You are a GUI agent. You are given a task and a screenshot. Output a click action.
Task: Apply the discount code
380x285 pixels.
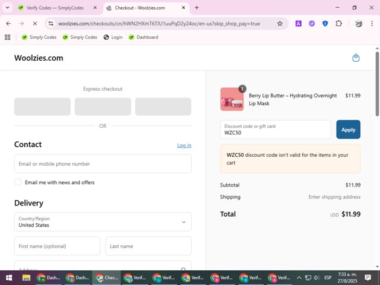point(349,129)
